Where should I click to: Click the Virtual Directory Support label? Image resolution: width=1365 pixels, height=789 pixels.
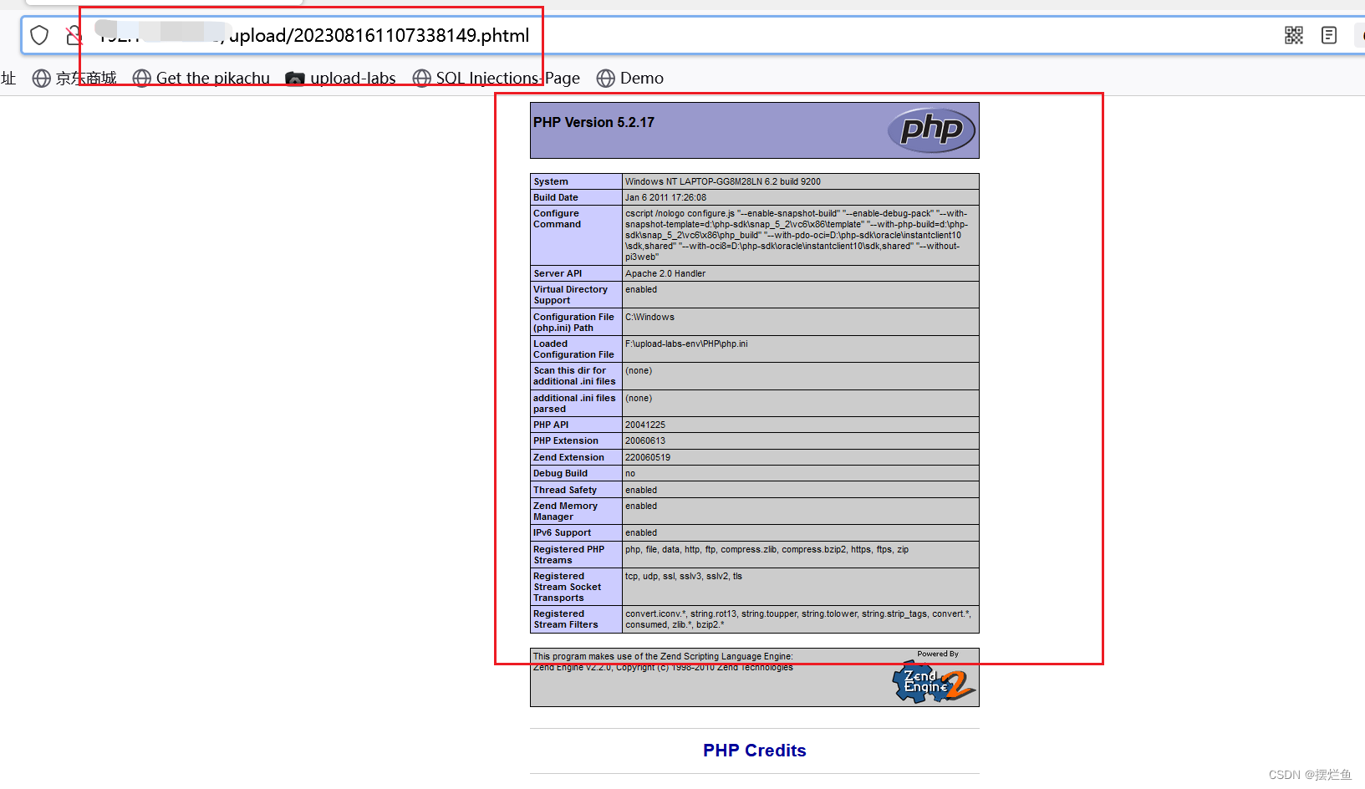point(571,295)
